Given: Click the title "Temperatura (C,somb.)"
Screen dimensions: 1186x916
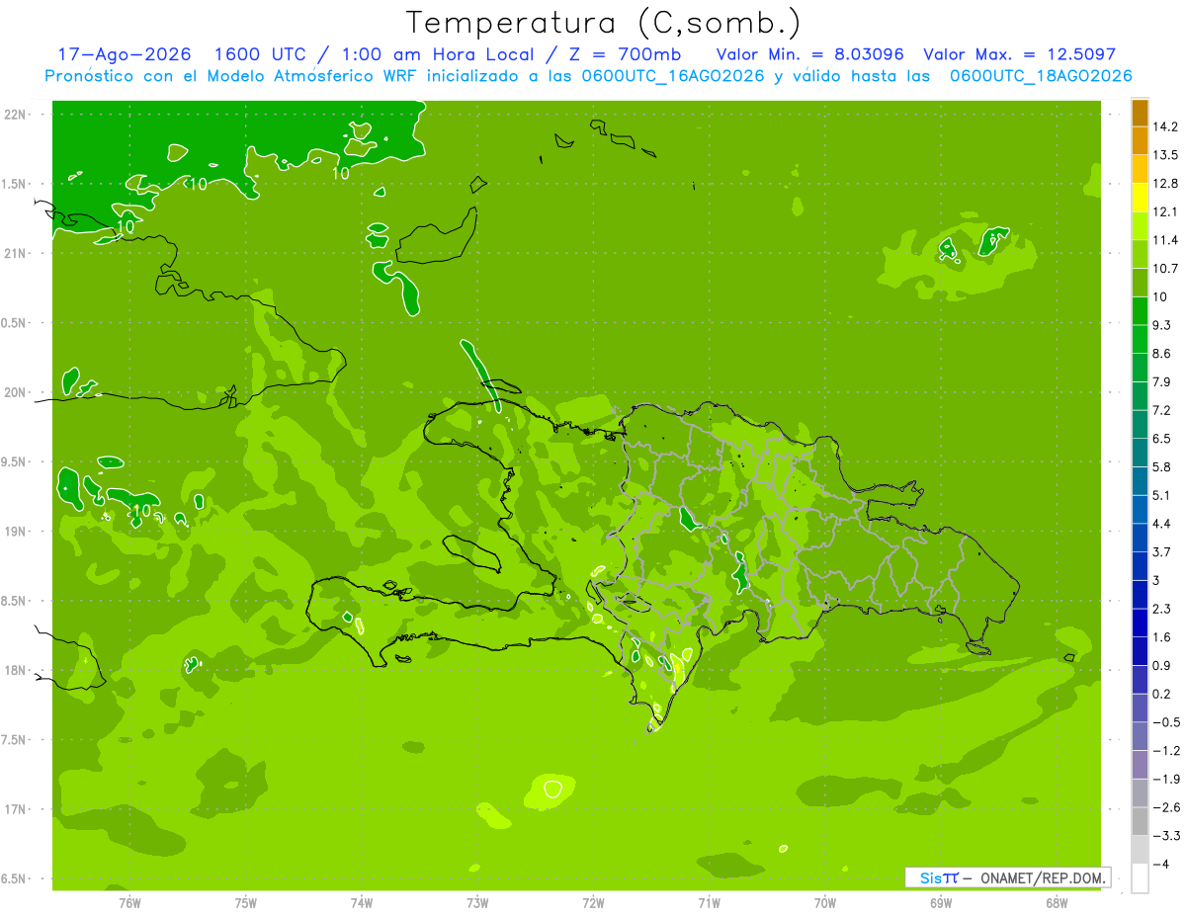Looking at the screenshot, I should tap(604, 24).
